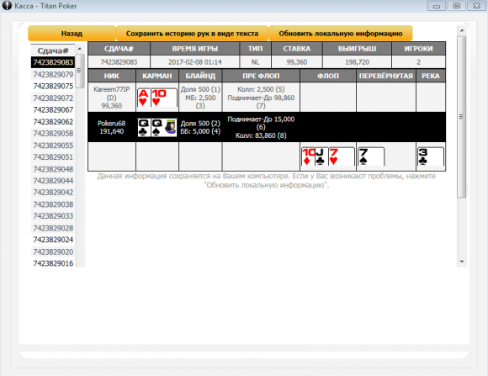
Task: Click the Queen of clubs pocket card
Action: pyautogui.click(x=144, y=127)
